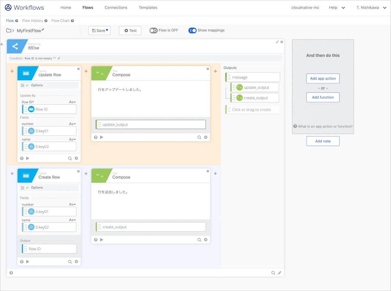Expand the Help menu chevron
391x291 pixels.
(343, 8)
